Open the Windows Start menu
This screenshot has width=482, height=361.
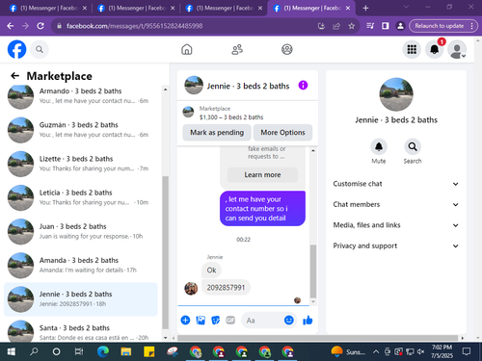coord(11,351)
